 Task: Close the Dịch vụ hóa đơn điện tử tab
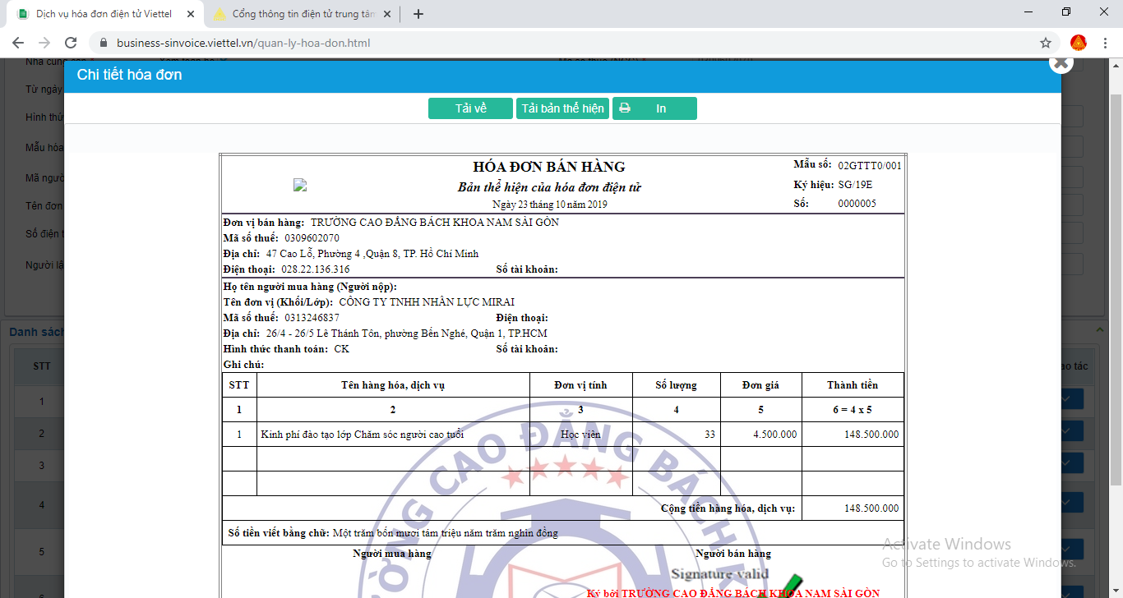[x=191, y=14]
